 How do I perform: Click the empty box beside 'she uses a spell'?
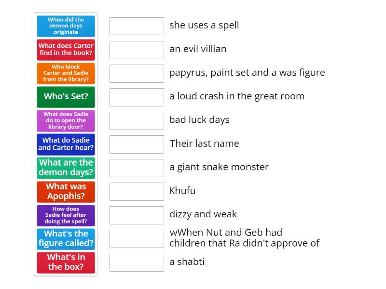(137, 26)
